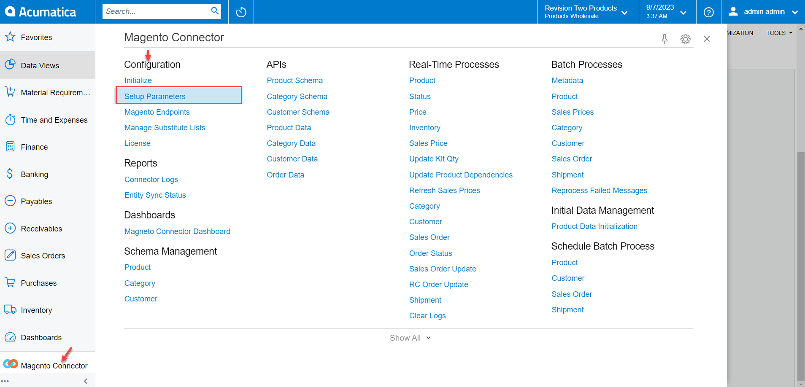Open the Purchases cart icon
Screen dimensions: 805x387
(x=10, y=282)
